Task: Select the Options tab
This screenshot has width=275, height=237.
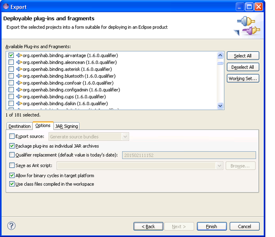Action: point(43,126)
